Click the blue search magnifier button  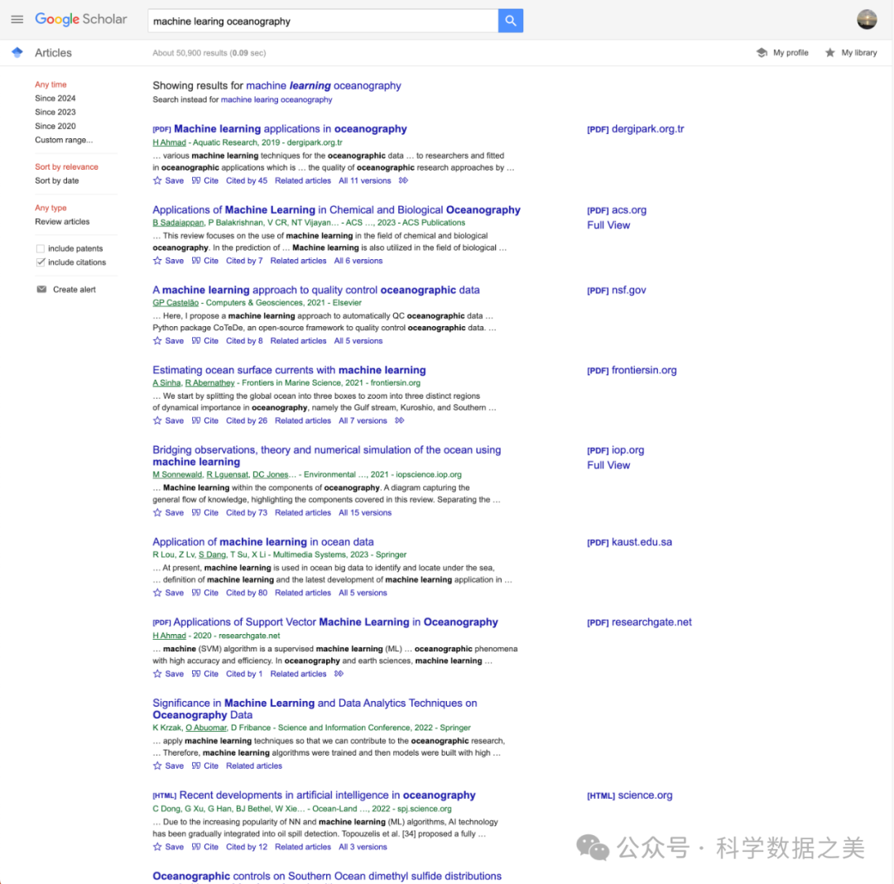[x=510, y=21]
